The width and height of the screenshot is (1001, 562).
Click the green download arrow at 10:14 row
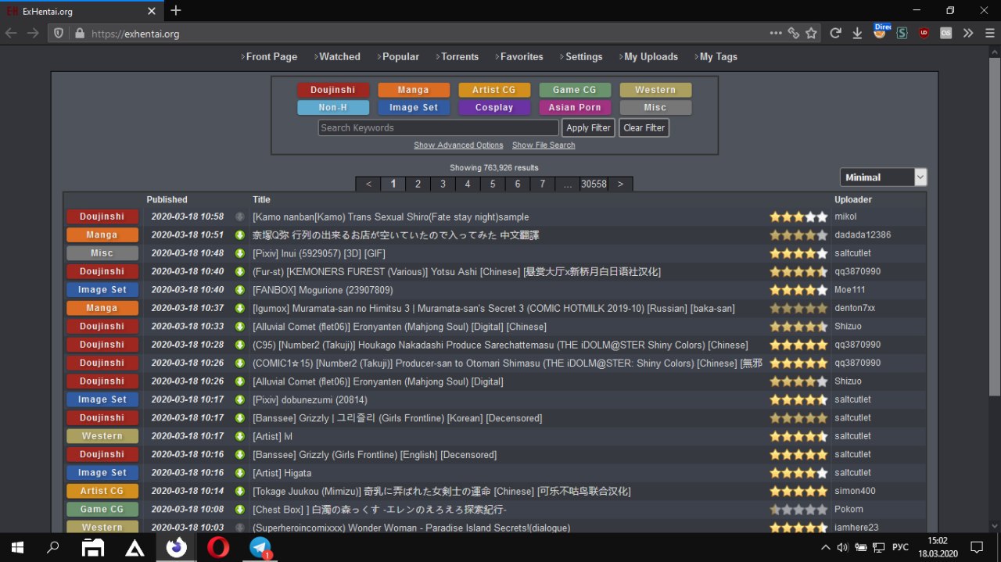tap(240, 491)
